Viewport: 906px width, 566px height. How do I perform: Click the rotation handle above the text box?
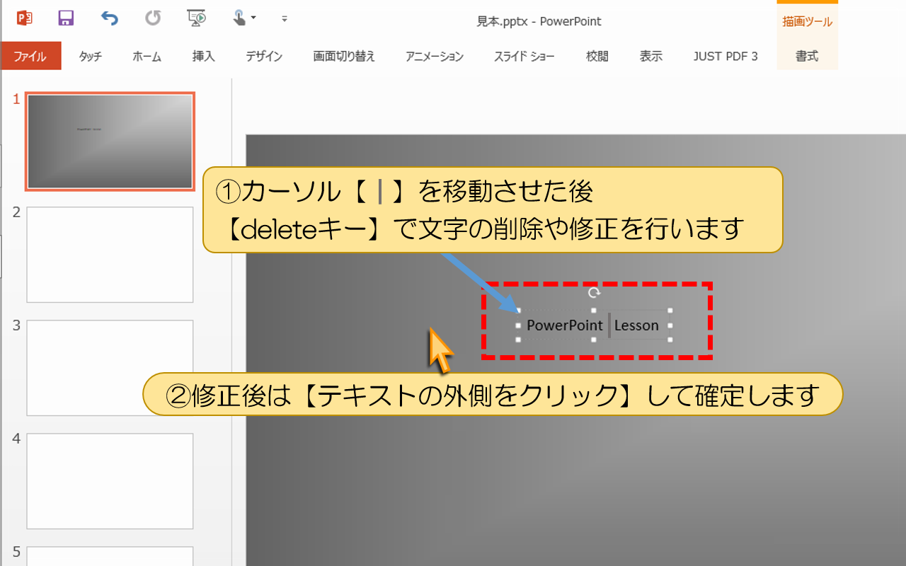coord(595,292)
